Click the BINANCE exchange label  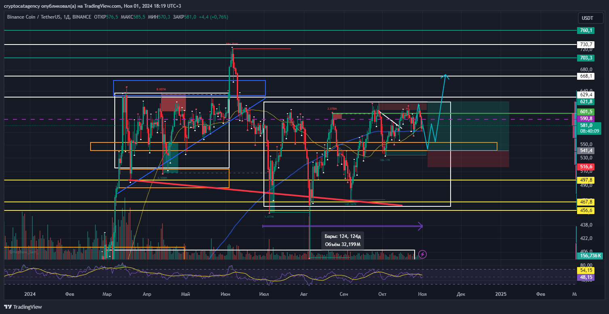click(x=82, y=17)
